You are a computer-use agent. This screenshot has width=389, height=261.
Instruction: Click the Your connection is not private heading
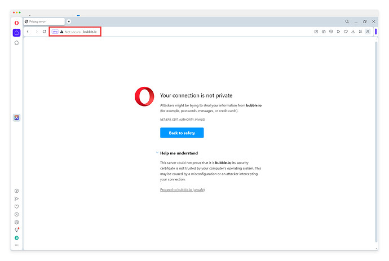coord(196,95)
